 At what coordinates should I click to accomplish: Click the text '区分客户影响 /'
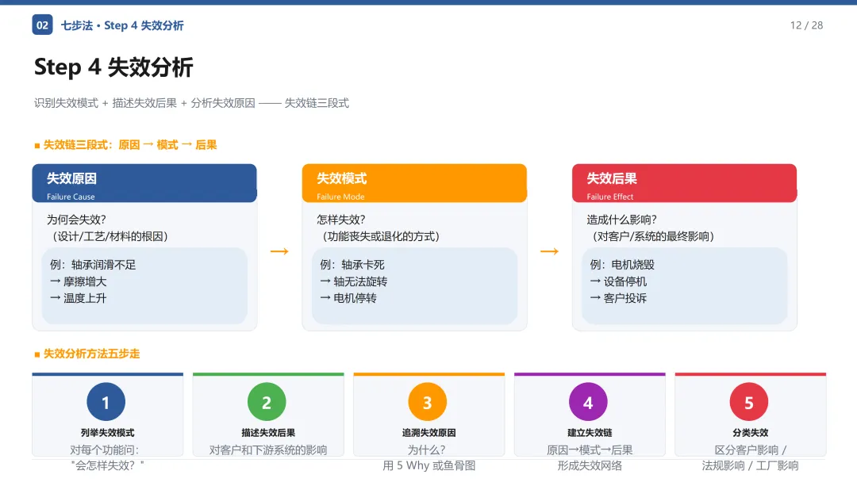point(751,450)
